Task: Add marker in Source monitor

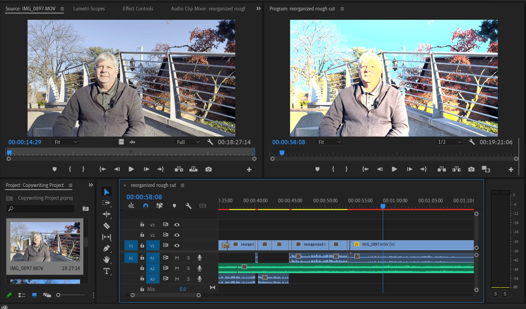Action: pyautogui.click(x=54, y=169)
